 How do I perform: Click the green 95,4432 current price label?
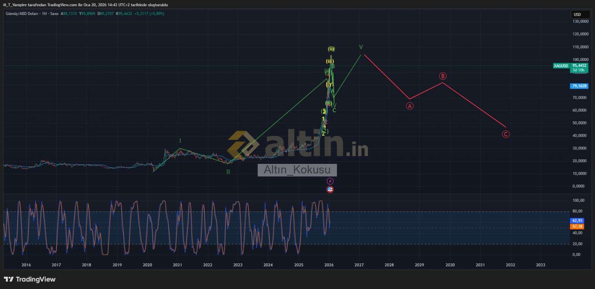[579, 65]
